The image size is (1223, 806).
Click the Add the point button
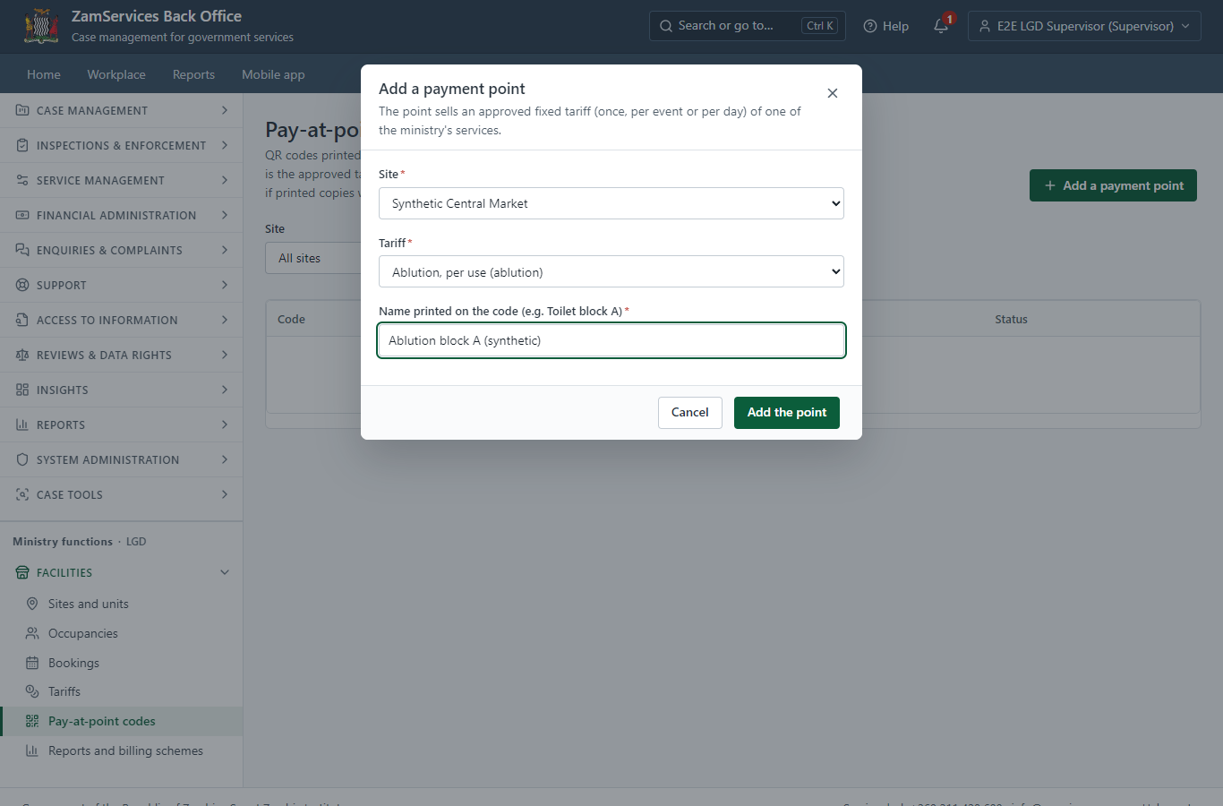[x=787, y=413]
